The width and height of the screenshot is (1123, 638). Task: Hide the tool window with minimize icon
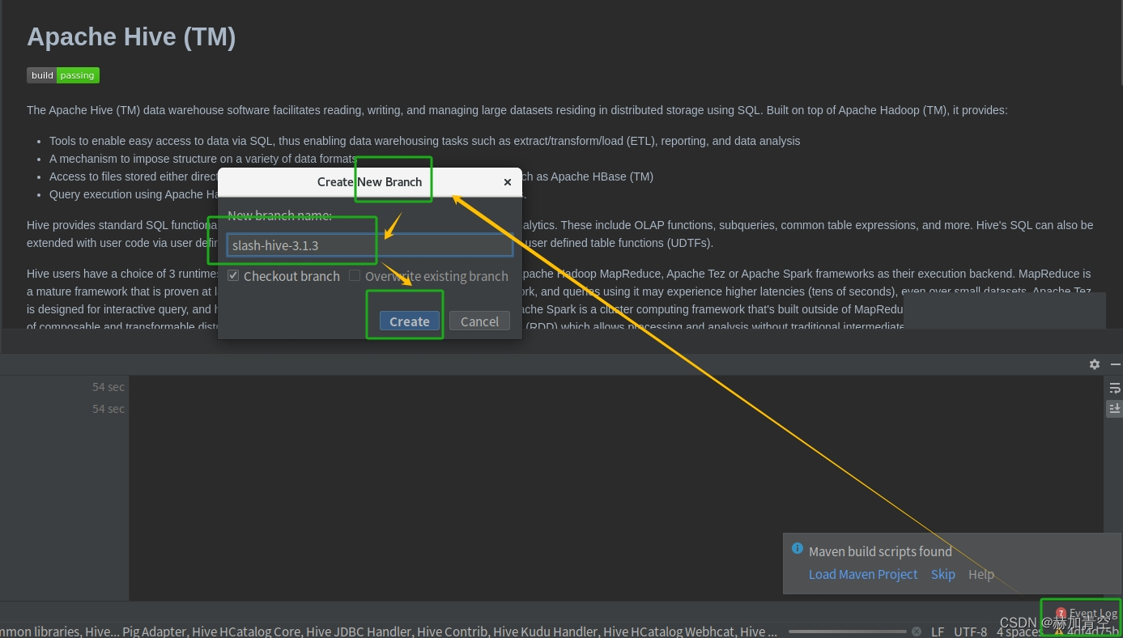[1115, 364]
